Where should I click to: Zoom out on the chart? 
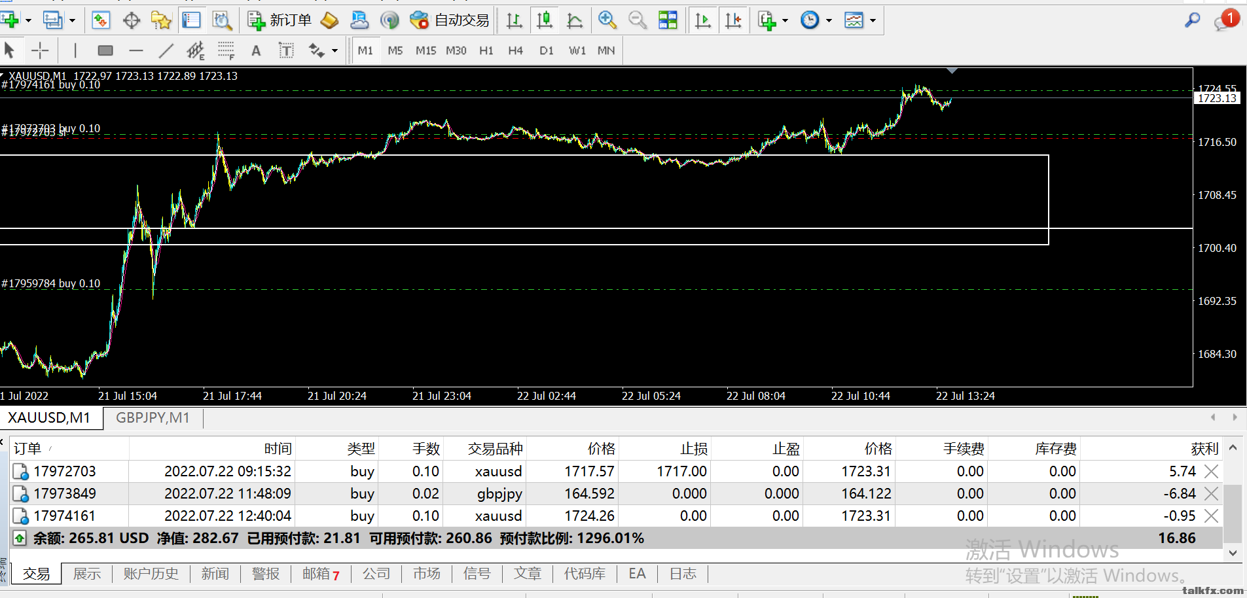[x=638, y=20]
